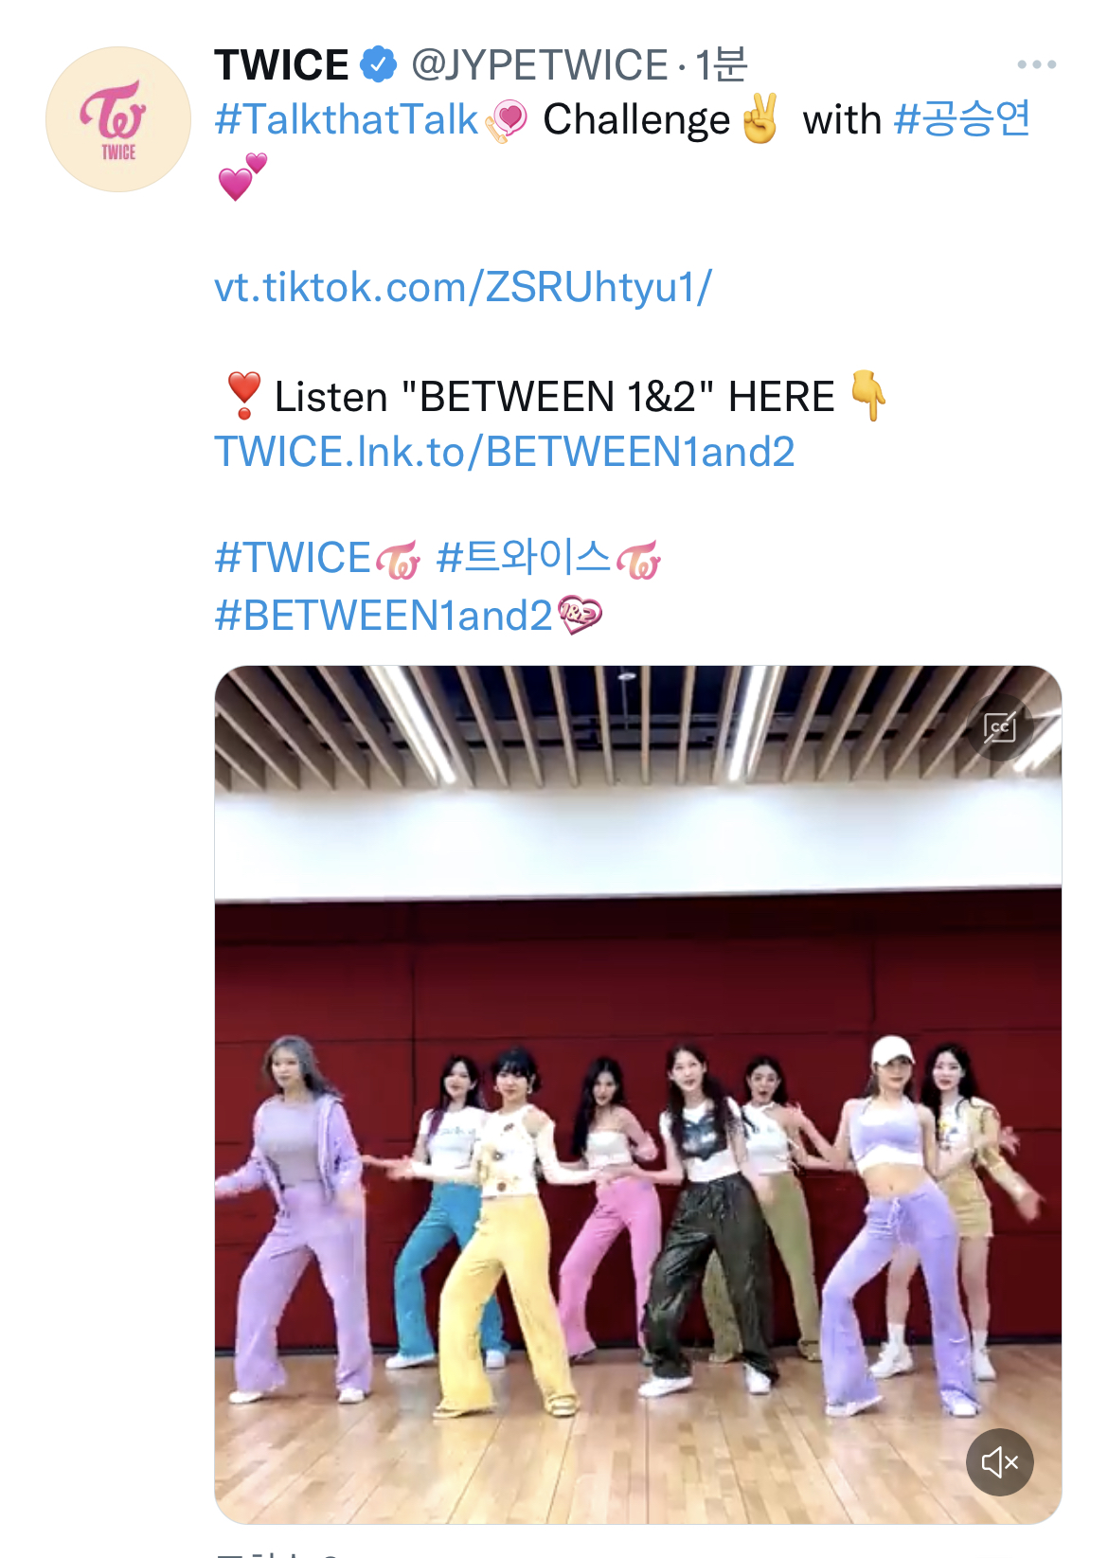Image resolution: width=1108 pixels, height=1558 pixels.
Task: Open the #TWICE hashtag
Action: coord(293,558)
